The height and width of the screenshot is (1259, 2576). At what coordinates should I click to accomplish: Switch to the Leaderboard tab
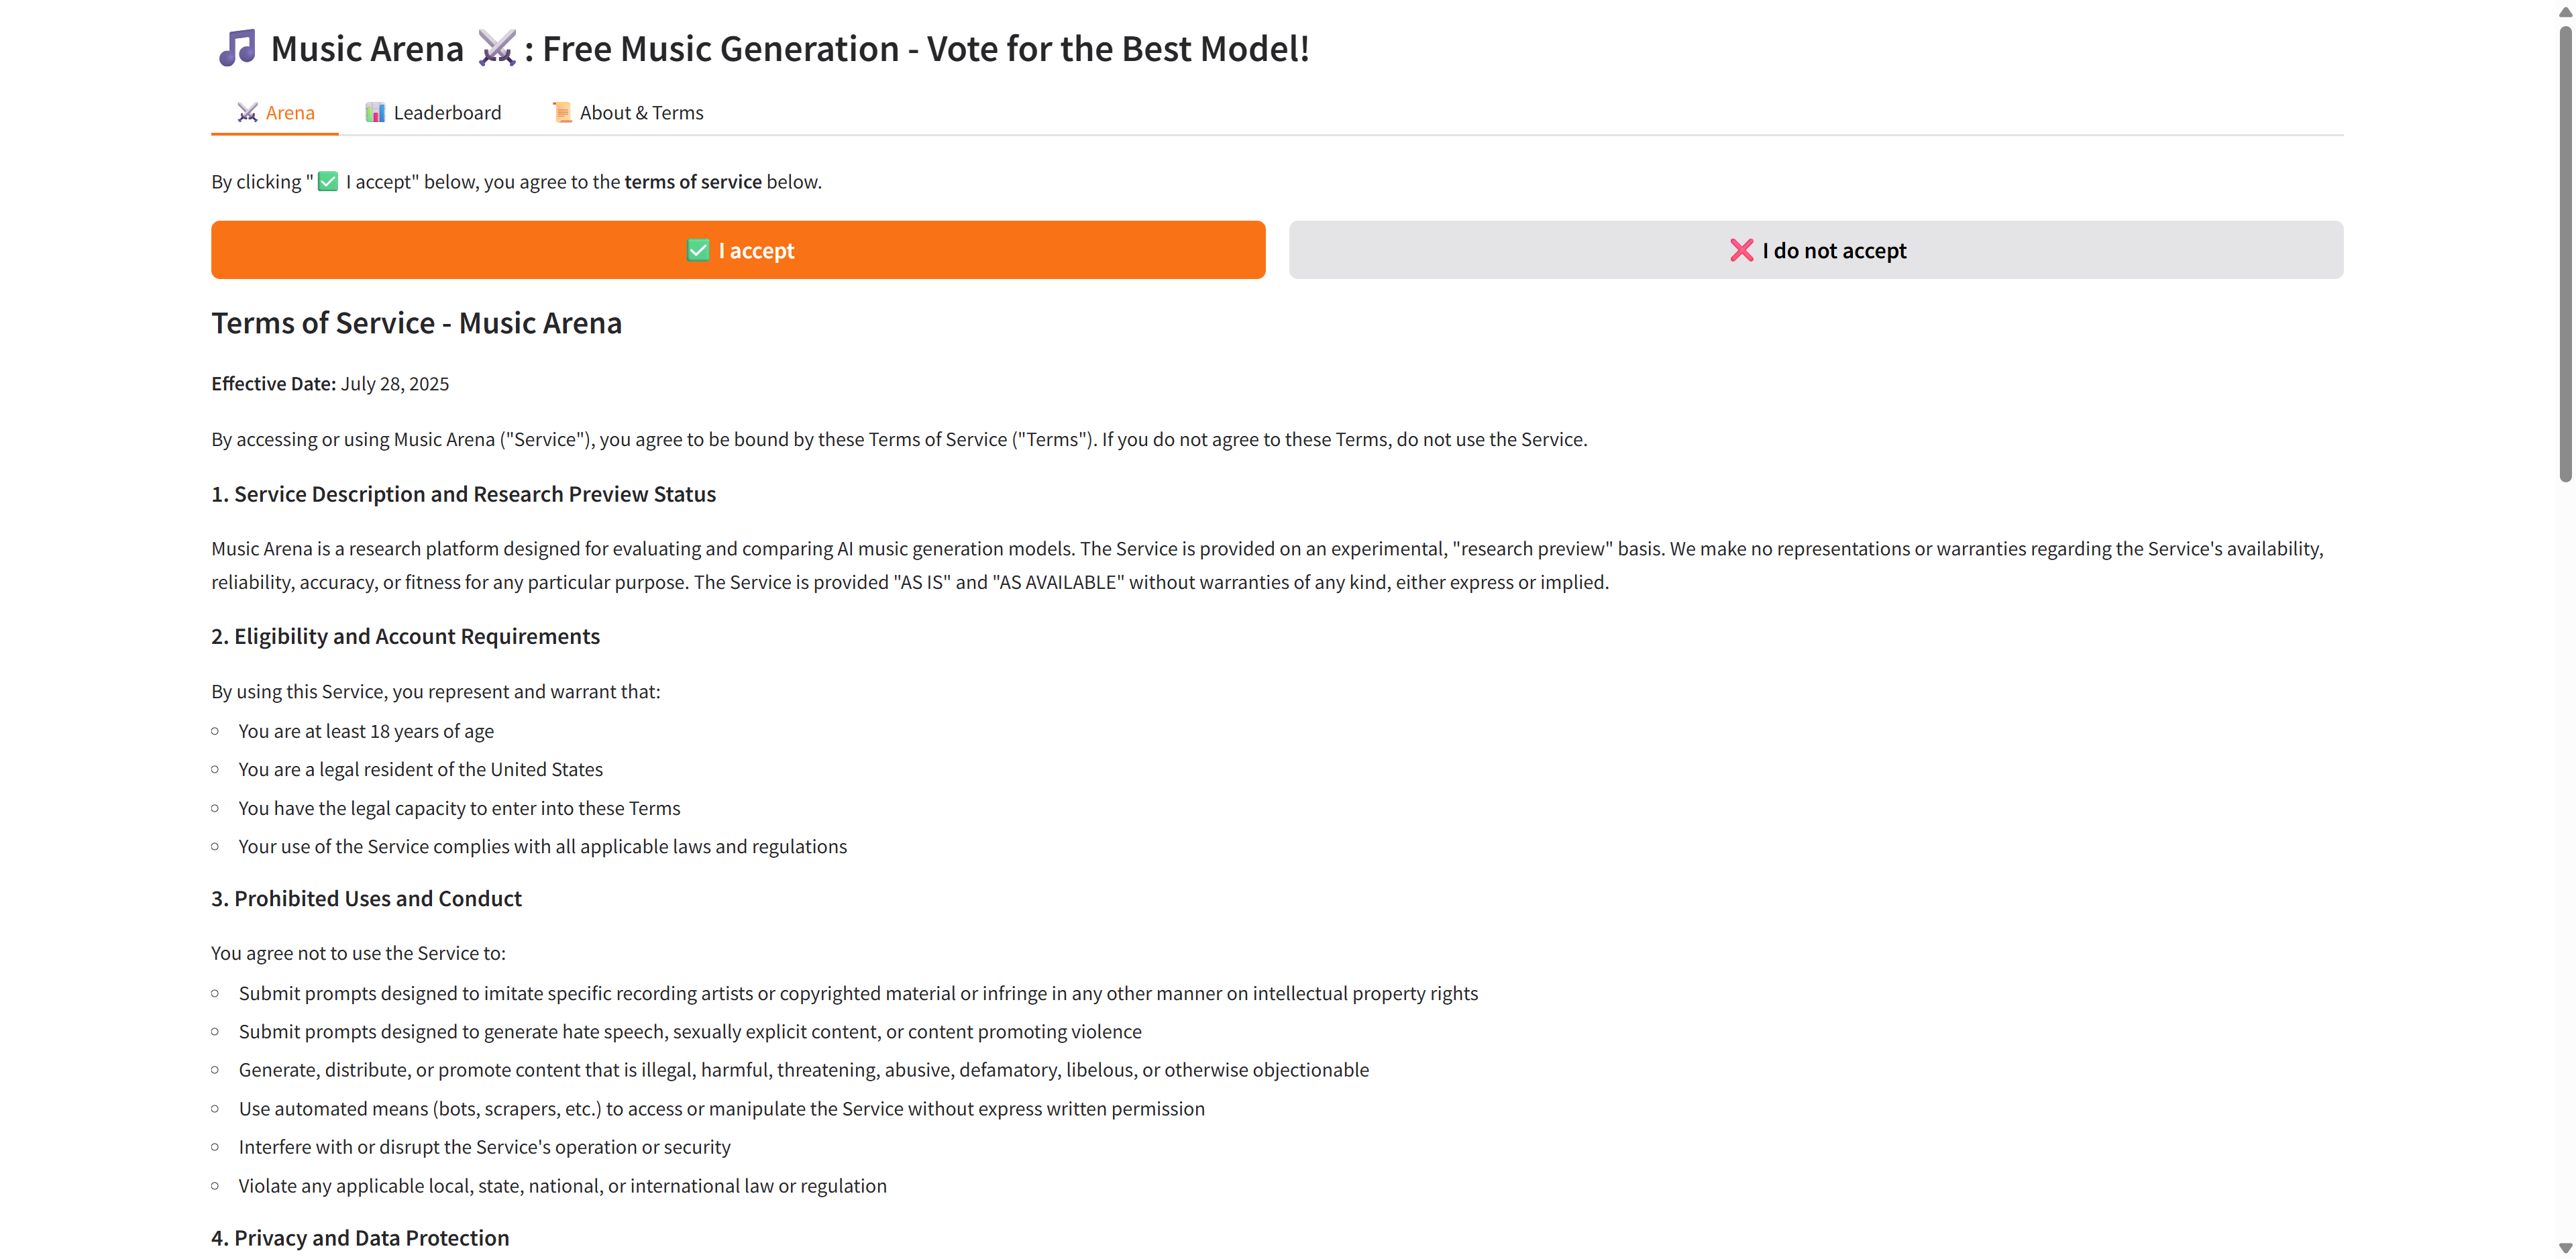click(x=447, y=112)
